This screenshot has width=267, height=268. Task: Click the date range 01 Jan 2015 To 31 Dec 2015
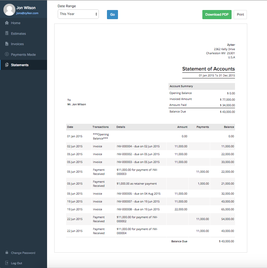pyautogui.click(x=217, y=75)
